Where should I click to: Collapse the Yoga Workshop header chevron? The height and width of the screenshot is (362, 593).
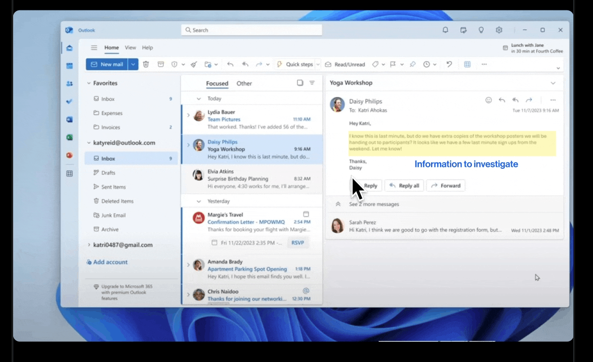click(x=553, y=83)
